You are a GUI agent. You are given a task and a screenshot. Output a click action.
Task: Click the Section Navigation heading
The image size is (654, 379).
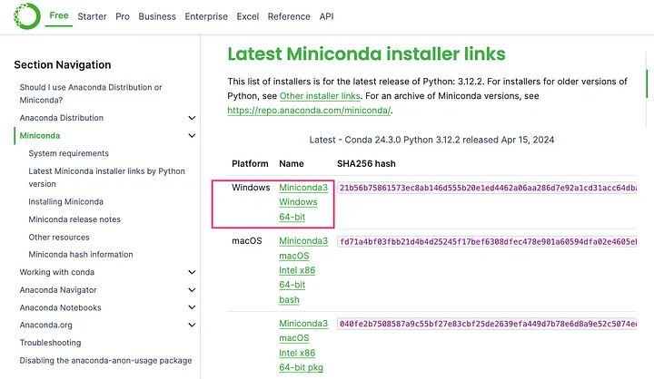pyautogui.click(x=63, y=65)
